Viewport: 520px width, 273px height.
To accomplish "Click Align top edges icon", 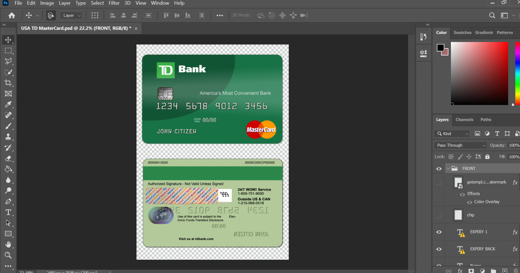I will pos(166,15).
